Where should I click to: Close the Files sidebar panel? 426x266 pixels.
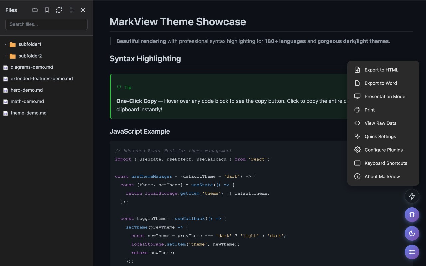tap(83, 10)
